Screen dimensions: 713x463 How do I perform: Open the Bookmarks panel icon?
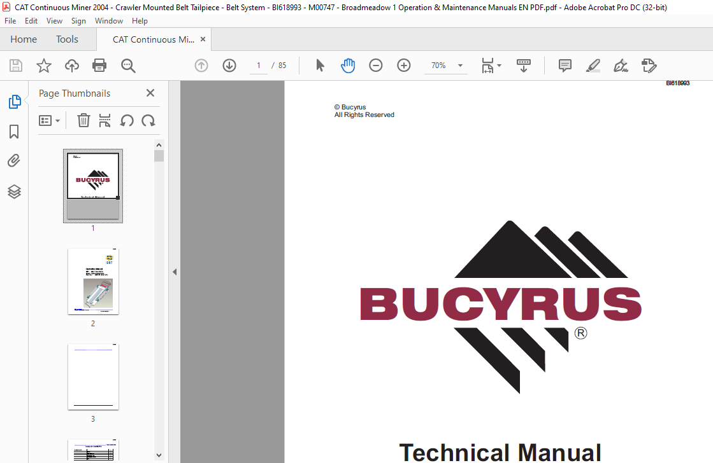click(x=14, y=132)
